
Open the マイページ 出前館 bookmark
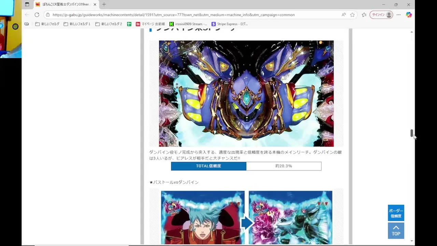pyautogui.click(x=150, y=24)
